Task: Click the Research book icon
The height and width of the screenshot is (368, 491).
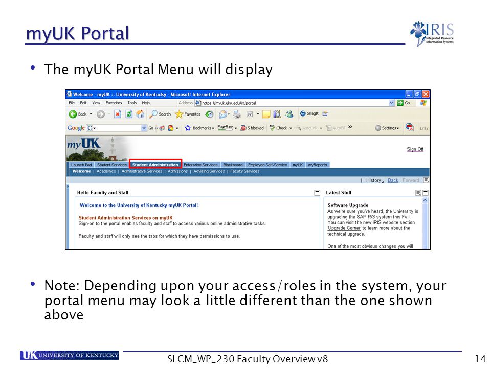Action: click(x=277, y=114)
